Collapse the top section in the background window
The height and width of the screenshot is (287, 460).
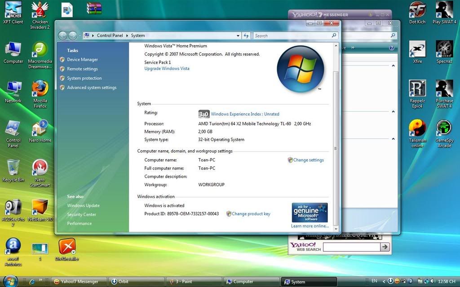393,66
